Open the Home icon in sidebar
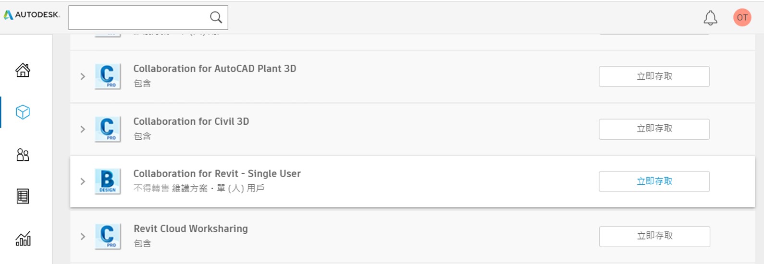 click(x=23, y=70)
